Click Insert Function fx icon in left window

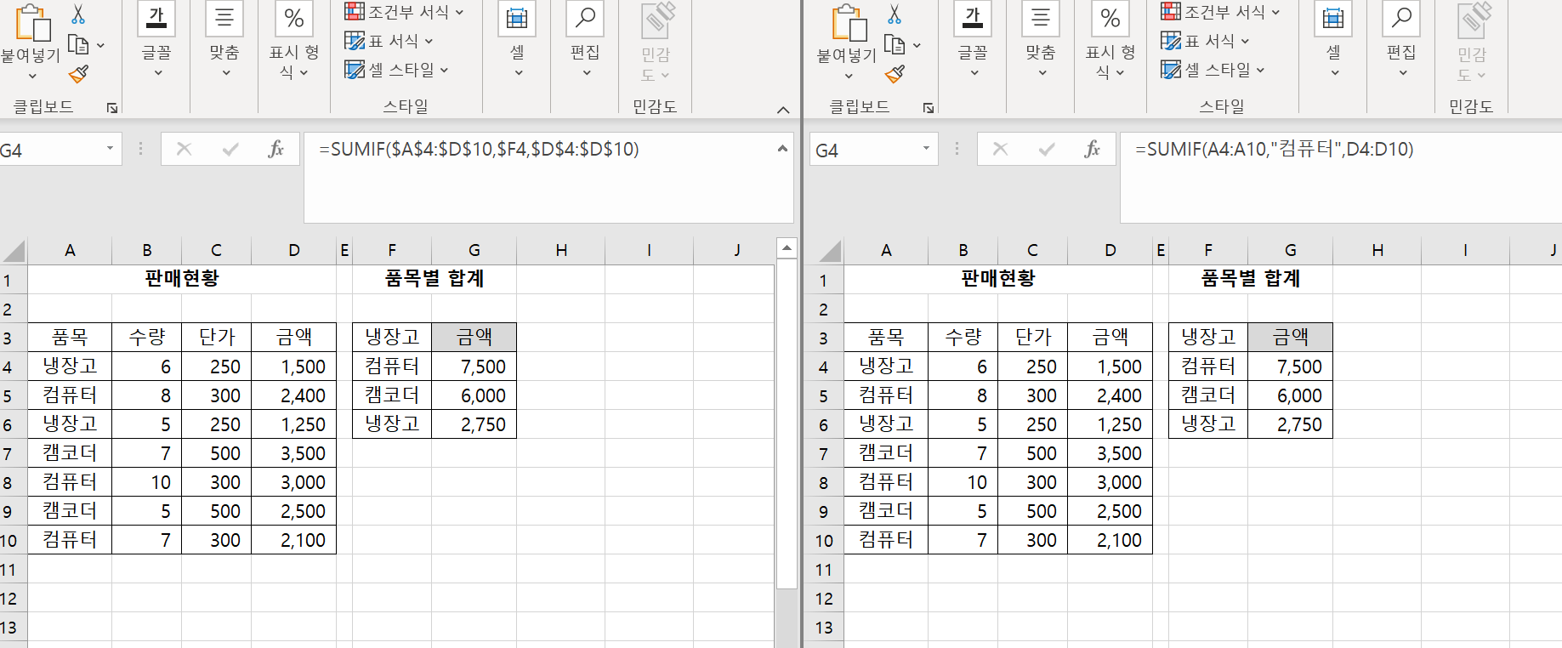(x=275, y=150)
